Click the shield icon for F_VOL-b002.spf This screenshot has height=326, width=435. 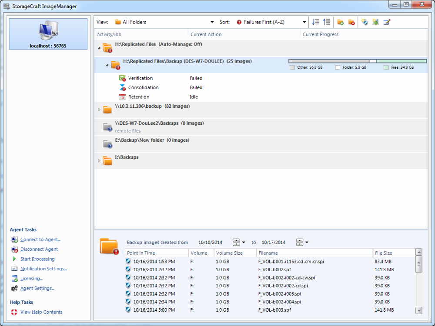[128, 269]
